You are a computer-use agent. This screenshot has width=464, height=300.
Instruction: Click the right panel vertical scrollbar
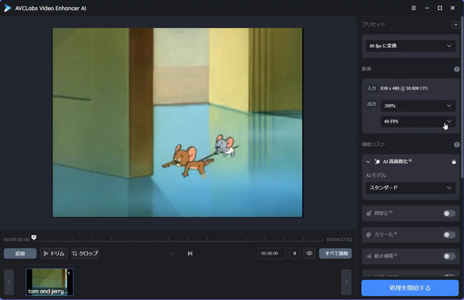click(462, 98)
